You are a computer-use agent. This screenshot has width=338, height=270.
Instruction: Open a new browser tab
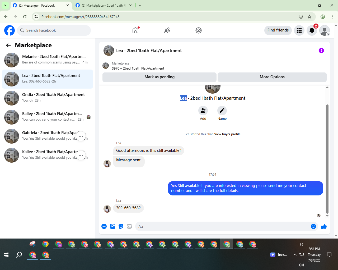coord(140,5)
